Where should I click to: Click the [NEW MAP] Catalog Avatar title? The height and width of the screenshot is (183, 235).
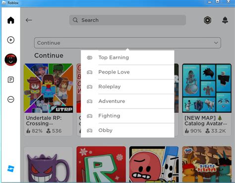[x=206, y=121]
